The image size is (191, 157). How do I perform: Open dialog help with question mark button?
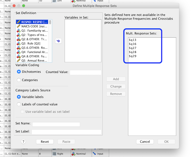tap(23, 142)
